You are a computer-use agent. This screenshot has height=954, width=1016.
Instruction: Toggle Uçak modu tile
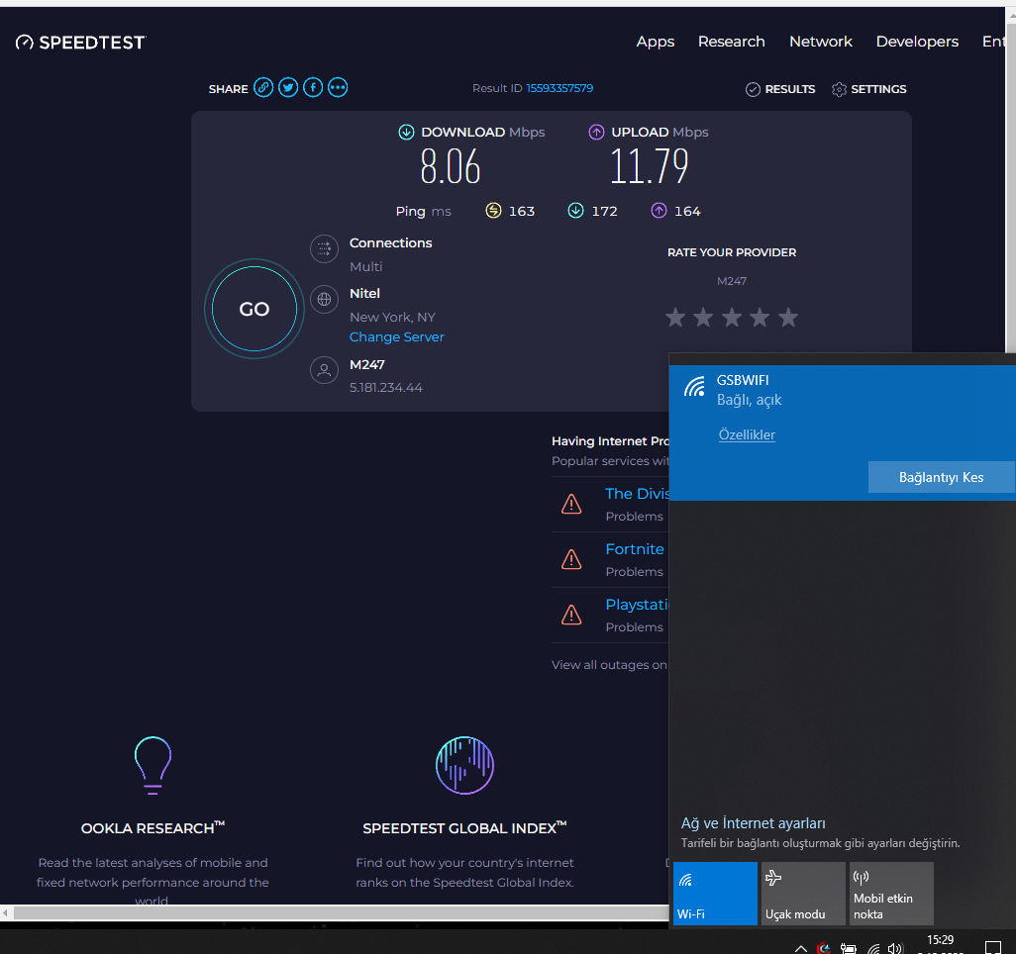(803, 893)
